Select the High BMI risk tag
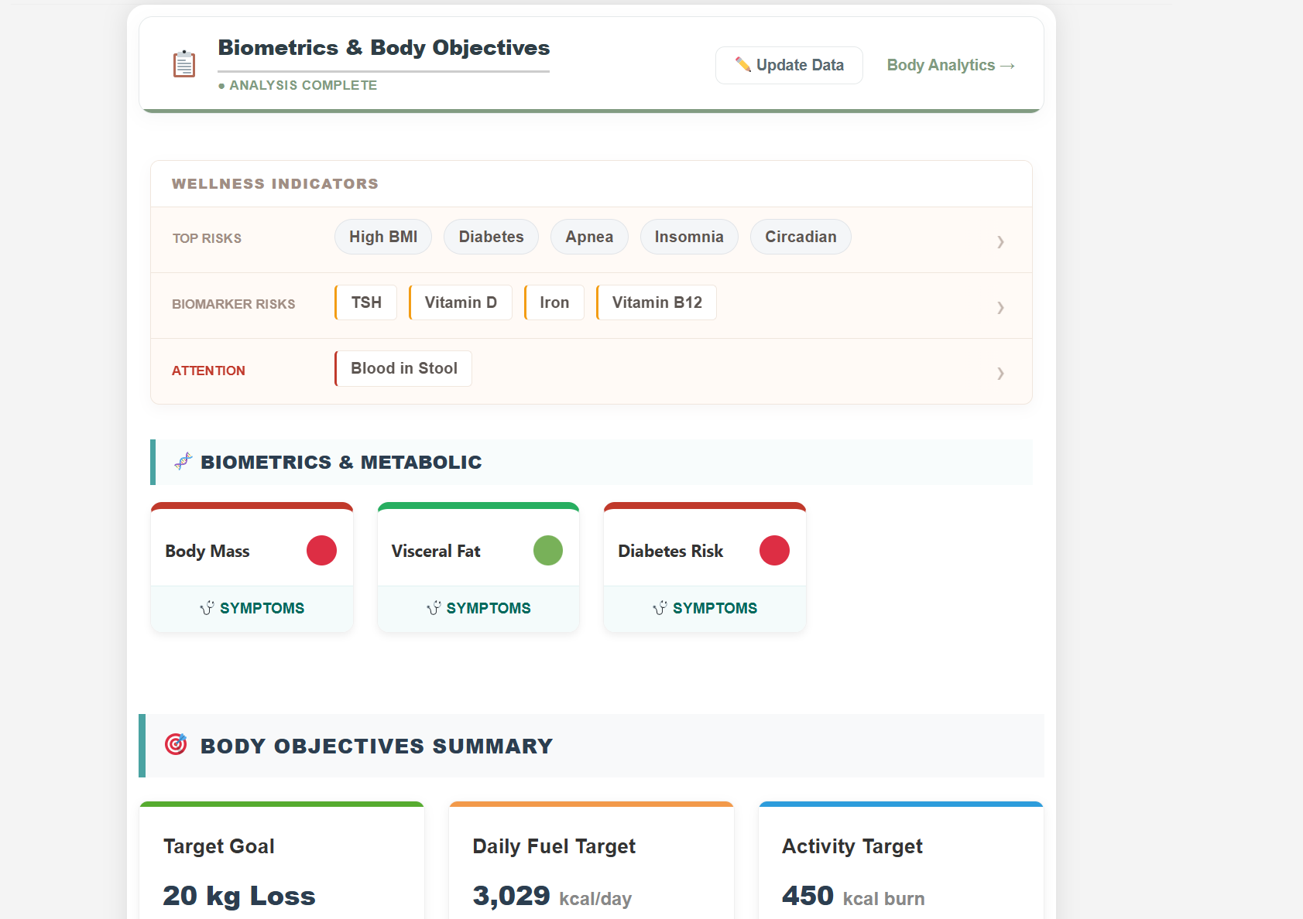 coord(382,237)
